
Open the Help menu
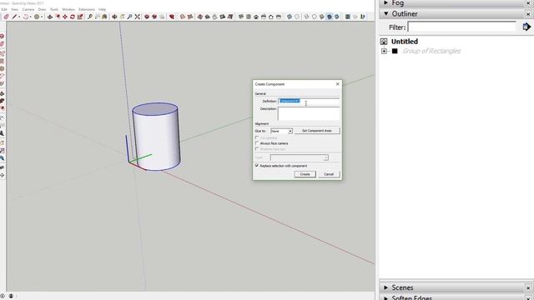[x=102, y=9]
